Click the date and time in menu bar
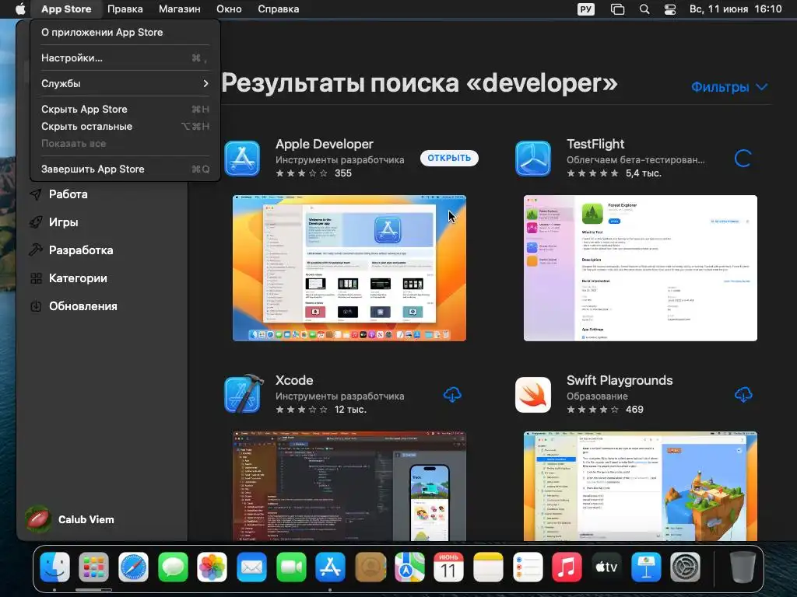Image resolution: width=797 pixels, height=597 pixels. pyautogui.click(x=736, y=9)
